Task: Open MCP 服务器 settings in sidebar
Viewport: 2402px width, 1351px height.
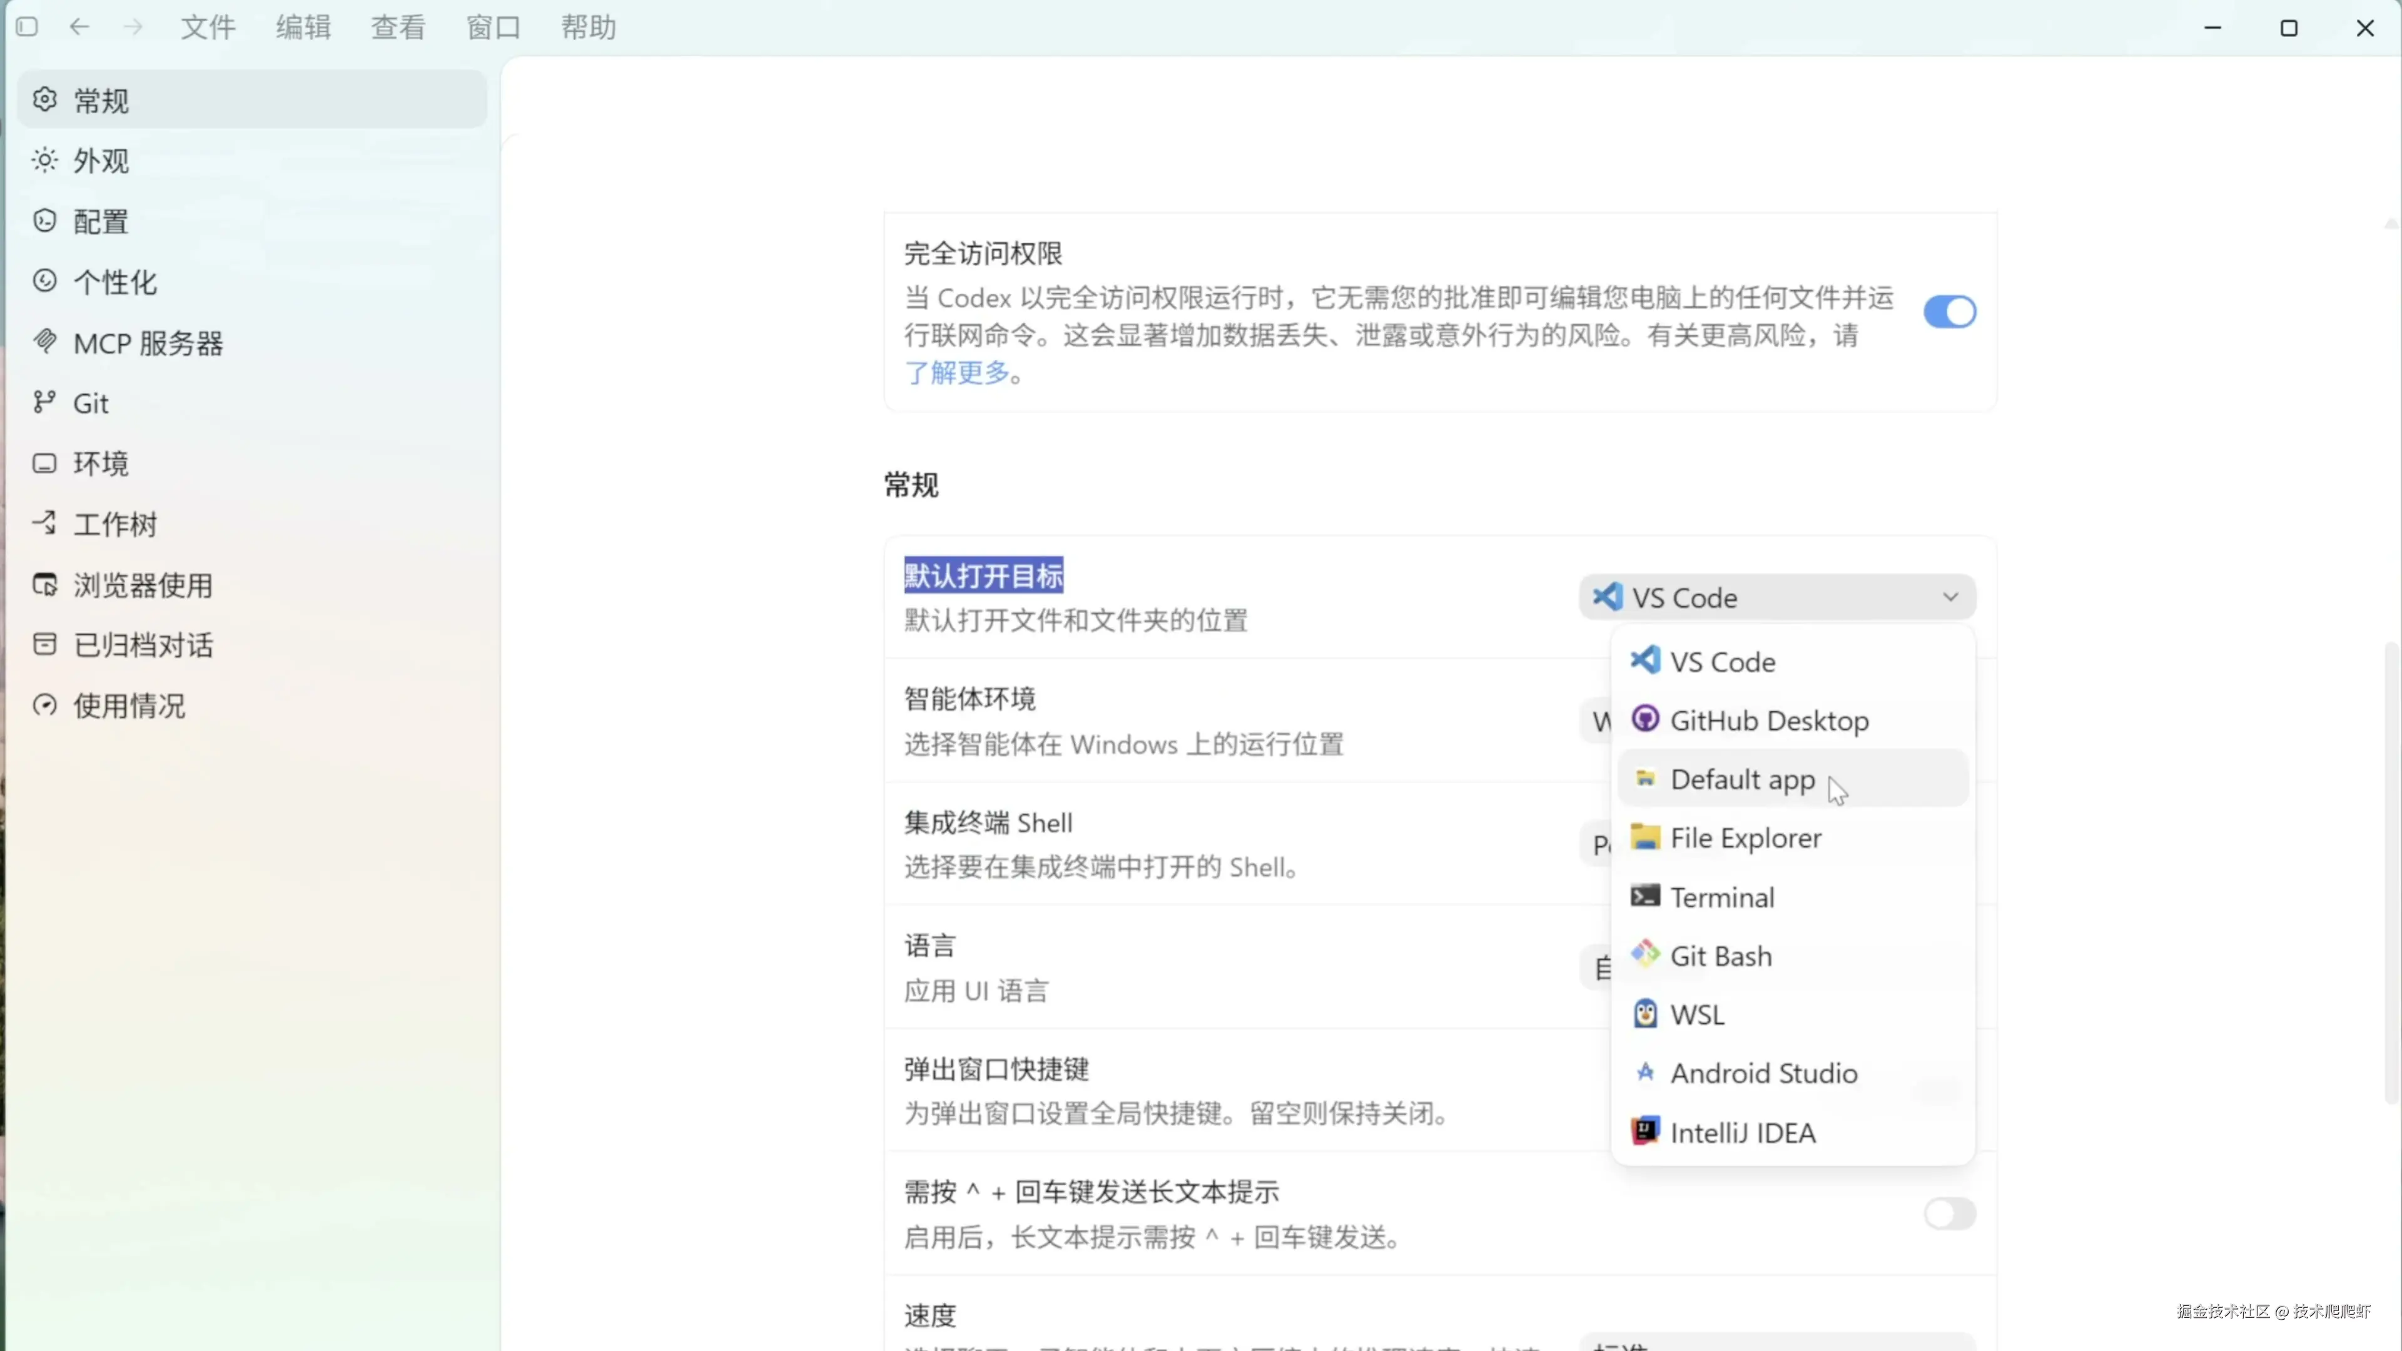Action: 148,343
